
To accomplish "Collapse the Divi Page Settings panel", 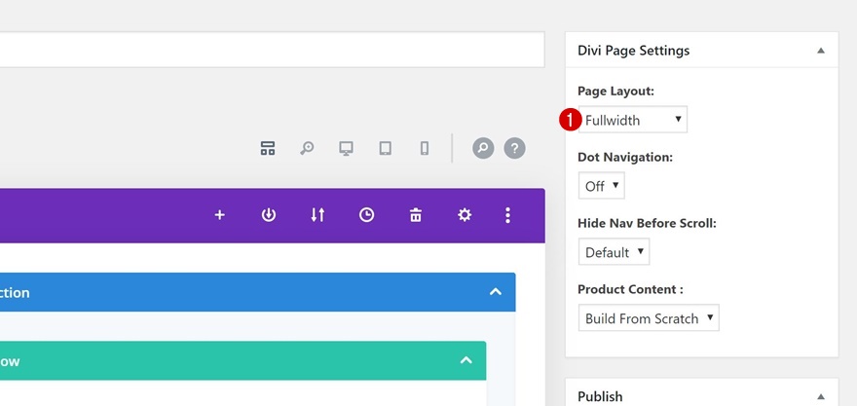I will coord(820,51).
